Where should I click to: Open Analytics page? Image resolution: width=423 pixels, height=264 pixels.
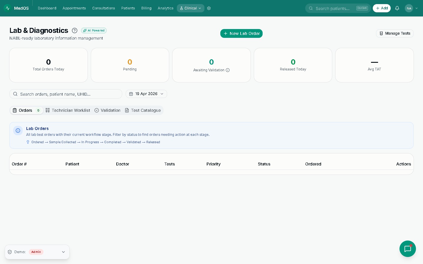point(165,8)
